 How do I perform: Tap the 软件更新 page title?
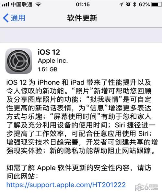coord(82,18)
